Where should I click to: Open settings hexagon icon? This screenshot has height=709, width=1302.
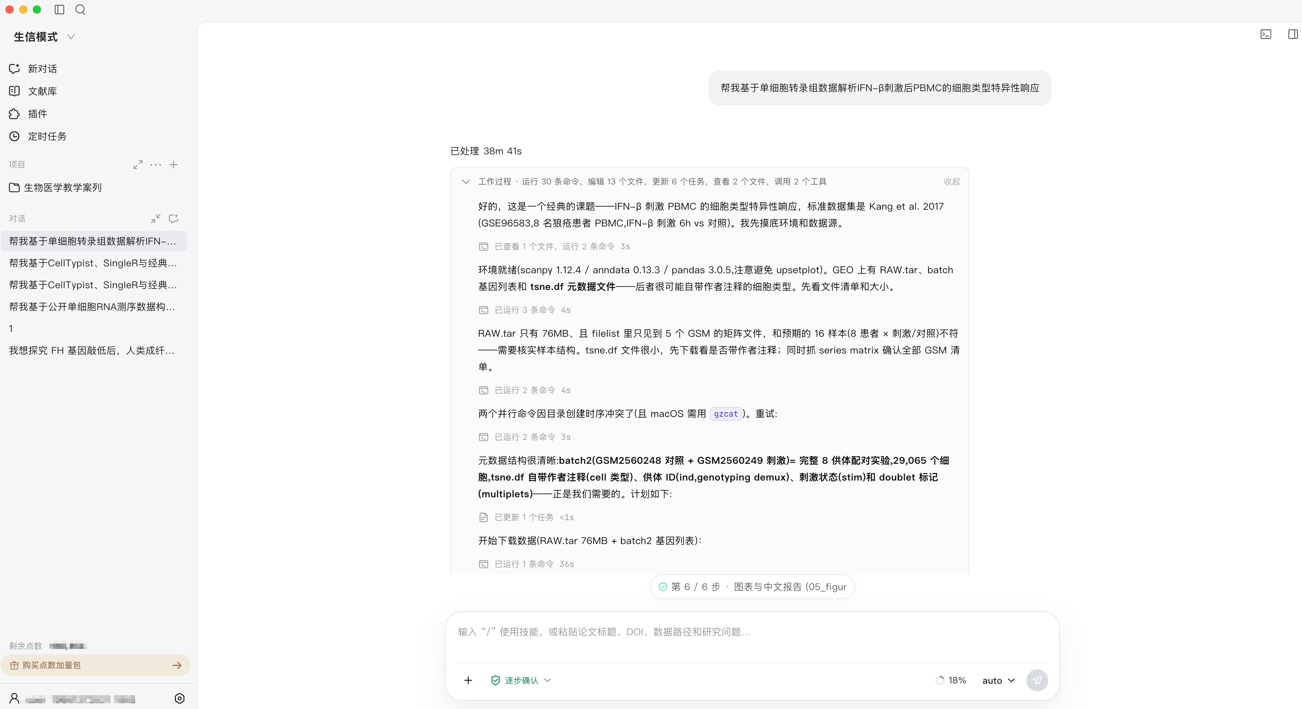pyautogui.click(x=179, y=698)
